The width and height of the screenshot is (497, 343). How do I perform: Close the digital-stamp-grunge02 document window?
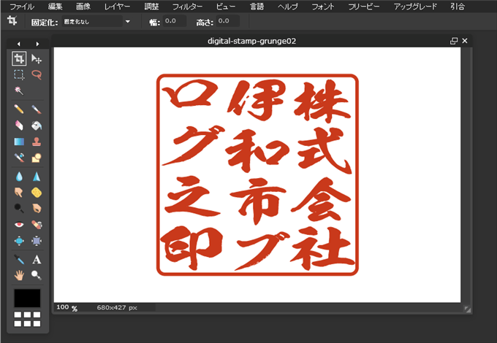click(x=465, y=41)
